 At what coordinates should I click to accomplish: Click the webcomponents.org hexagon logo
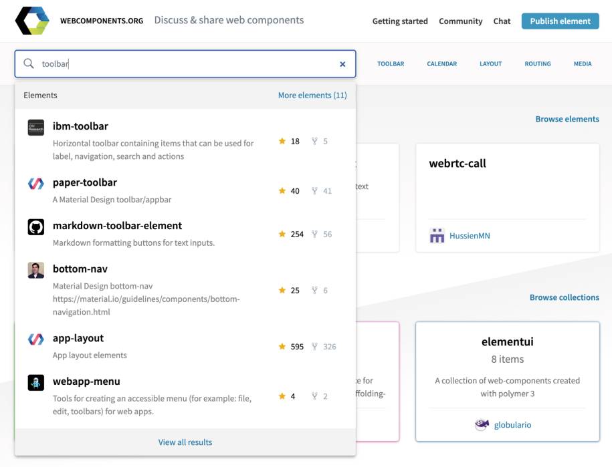(x=32, y=20)
